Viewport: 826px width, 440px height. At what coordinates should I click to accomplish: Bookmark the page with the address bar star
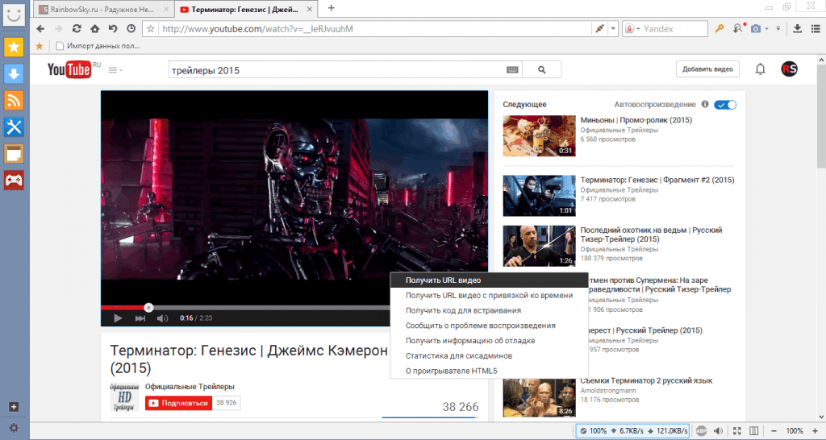pyautogui.click(x=151, y=29)
